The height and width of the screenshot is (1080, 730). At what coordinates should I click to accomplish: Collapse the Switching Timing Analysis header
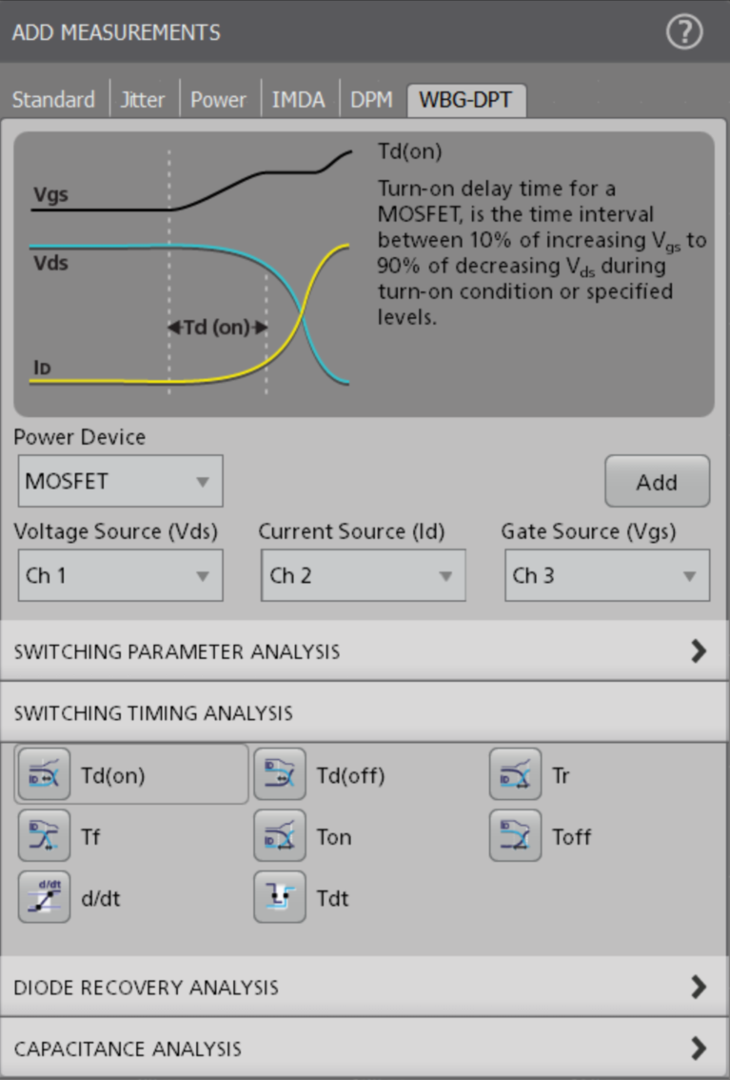click(365, 712)
